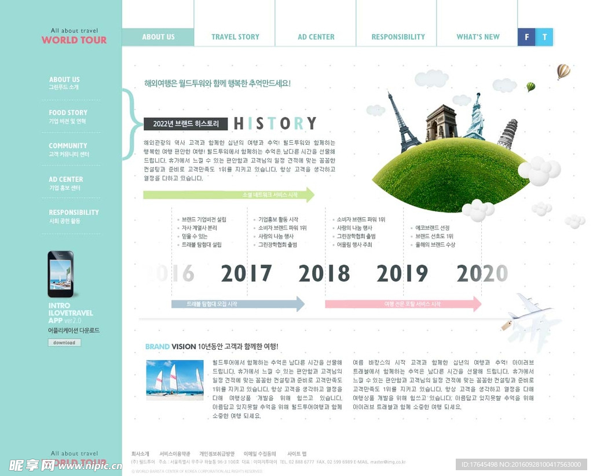This screenshot has width=593, height=476.
Task: Click the Twitter T icon
Action: (544, 37)
